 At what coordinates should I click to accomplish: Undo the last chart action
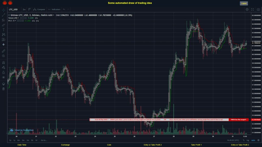[64, 9]
